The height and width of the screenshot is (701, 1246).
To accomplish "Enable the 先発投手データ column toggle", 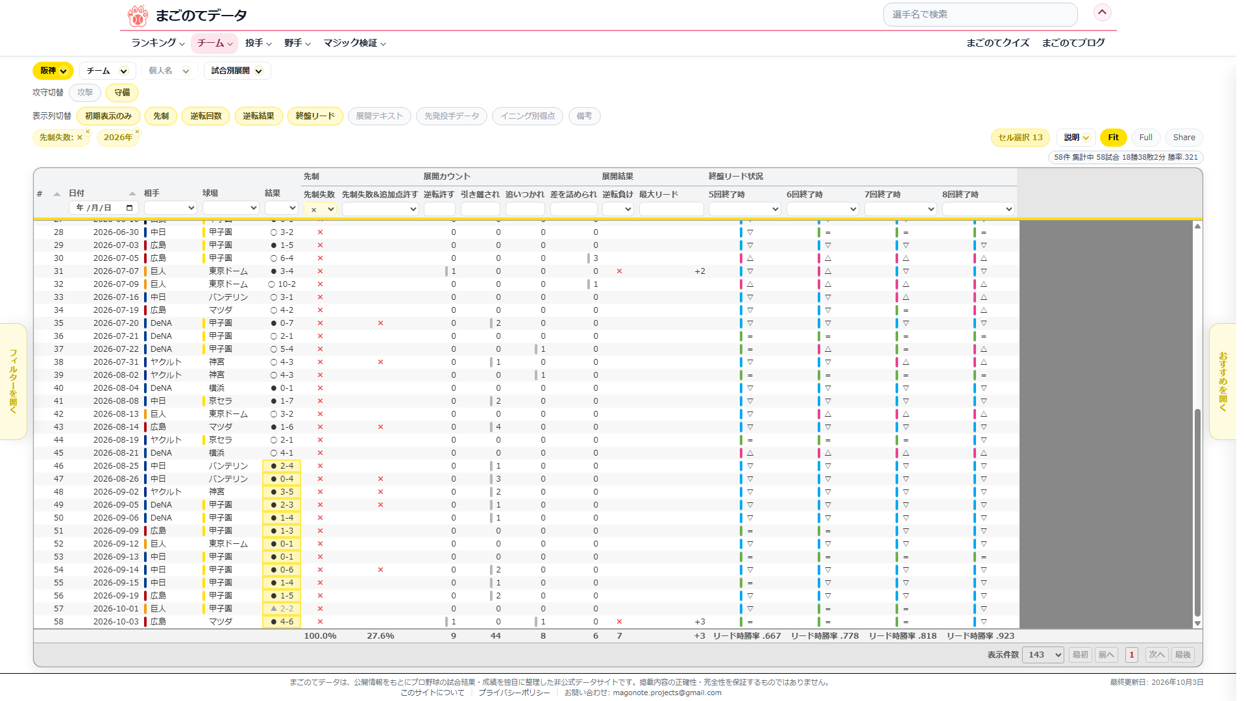I will tap(452, 116).
